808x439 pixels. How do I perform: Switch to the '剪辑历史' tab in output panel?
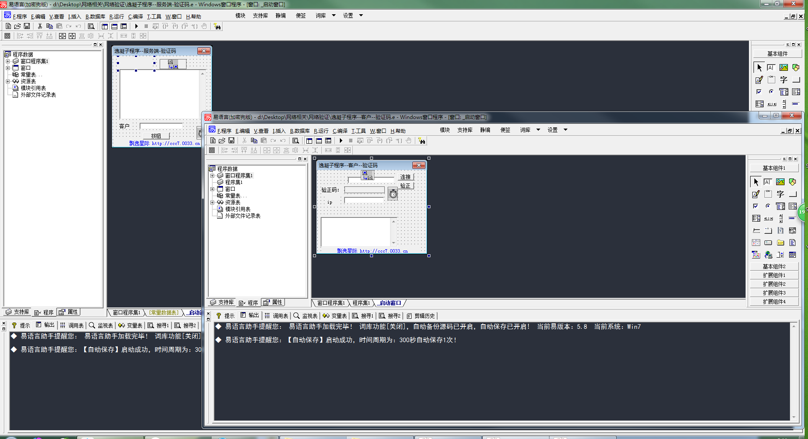click(421, 316)
